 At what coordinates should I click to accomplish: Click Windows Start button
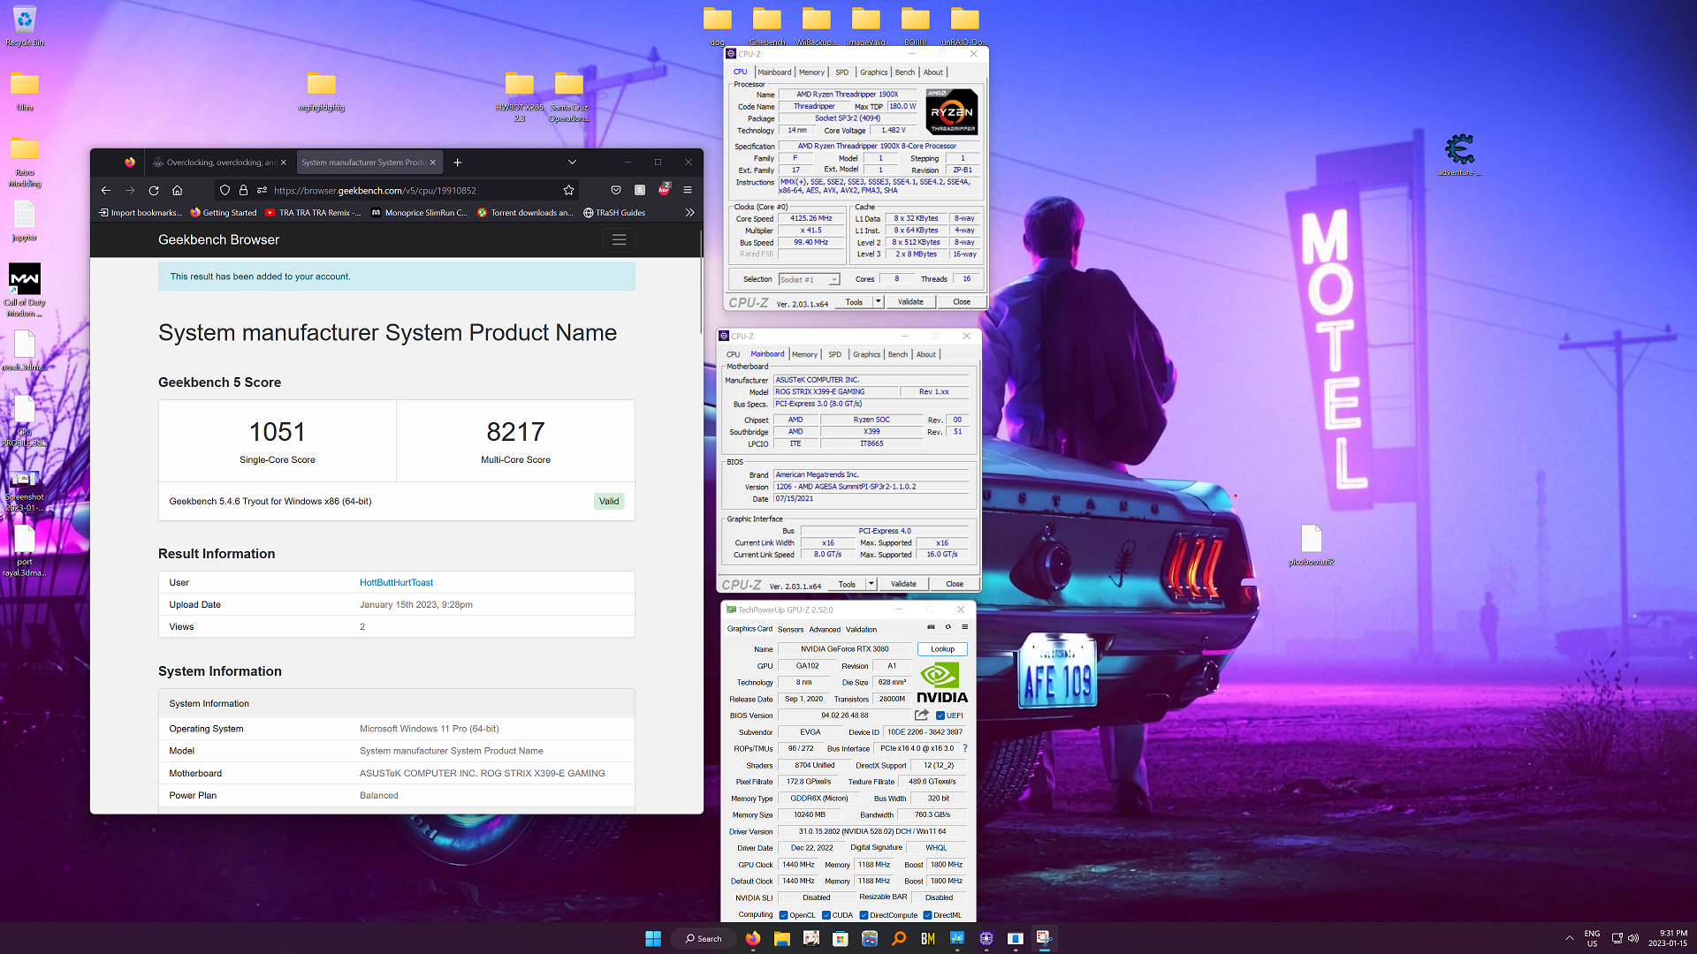coord(653,938)
